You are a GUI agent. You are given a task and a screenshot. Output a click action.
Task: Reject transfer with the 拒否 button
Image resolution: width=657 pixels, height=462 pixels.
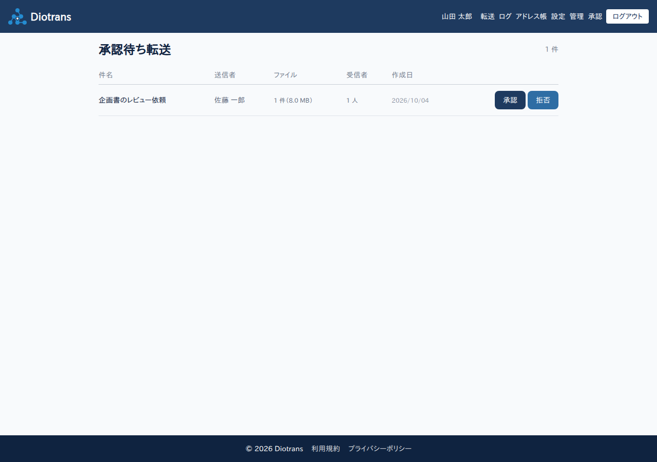543,100
